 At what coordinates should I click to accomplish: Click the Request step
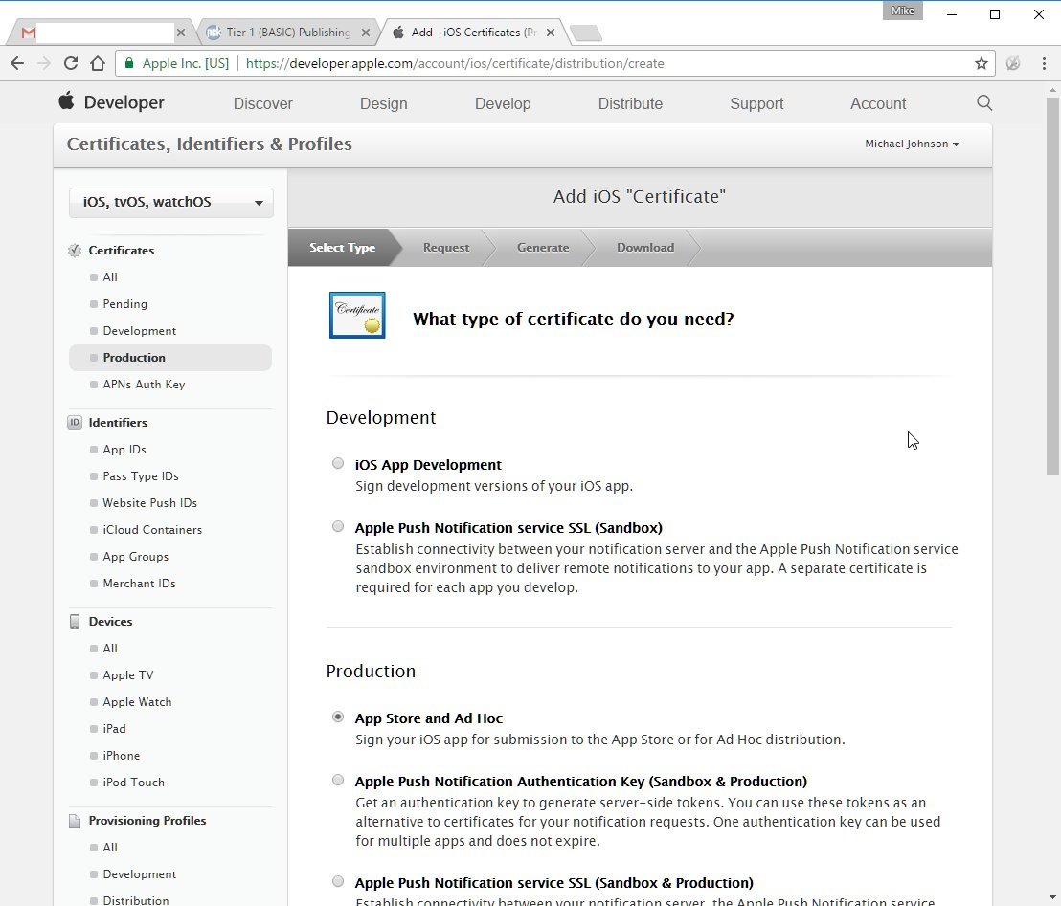[446, 248]
